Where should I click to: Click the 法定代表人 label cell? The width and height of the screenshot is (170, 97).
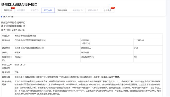coord(107,48)
